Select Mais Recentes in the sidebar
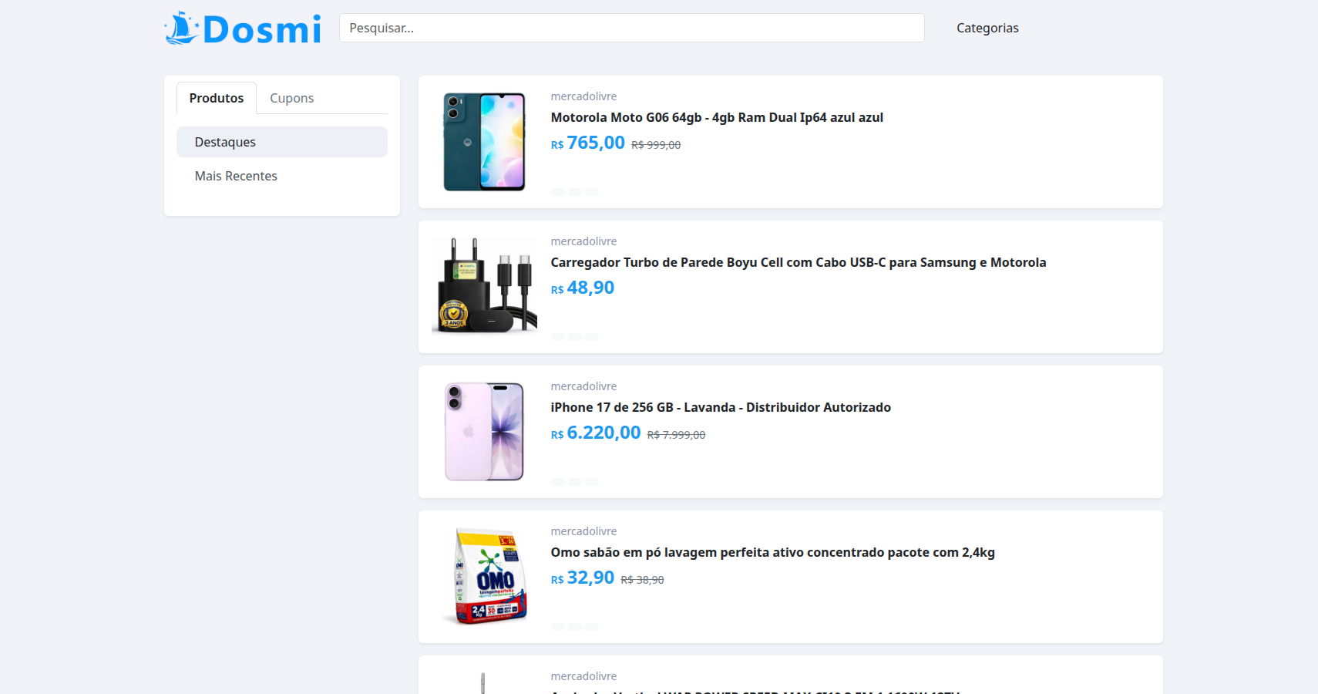 pyautogui.click(x=282, y=176)
